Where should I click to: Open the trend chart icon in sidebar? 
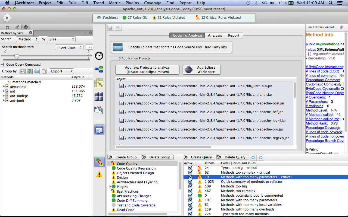pyautogui.click(x=99, y=110)
